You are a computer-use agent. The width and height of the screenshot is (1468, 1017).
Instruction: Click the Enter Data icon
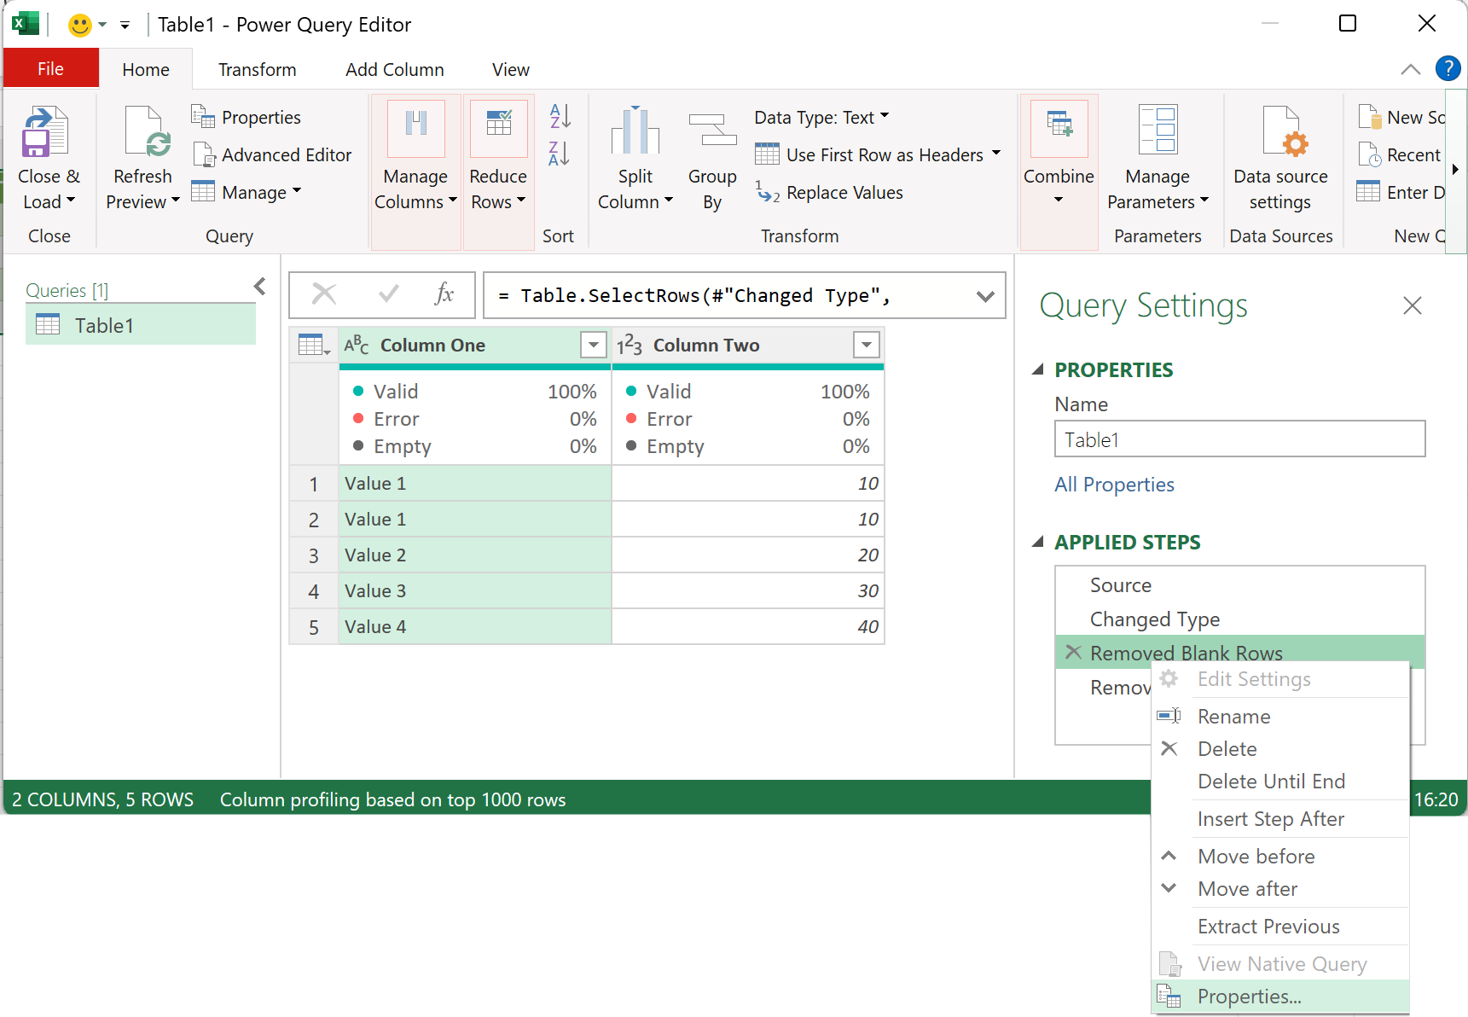click(1368, 191)
